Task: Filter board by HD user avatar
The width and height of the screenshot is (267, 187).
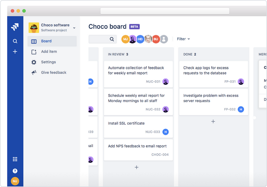Action: 141,39
